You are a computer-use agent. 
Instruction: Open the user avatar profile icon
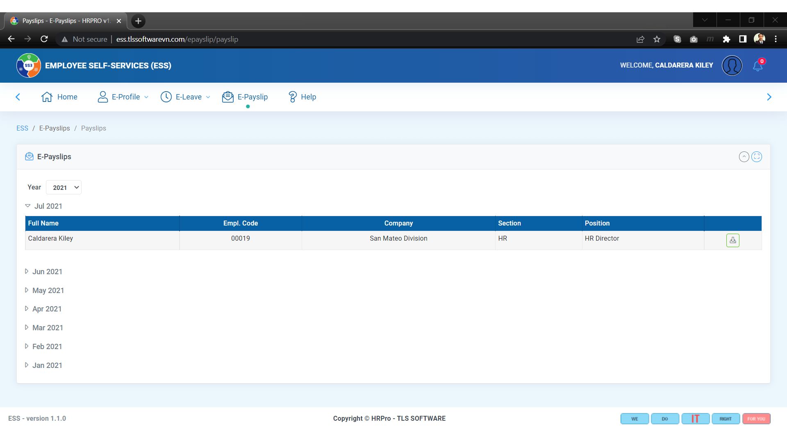(732, 65)
